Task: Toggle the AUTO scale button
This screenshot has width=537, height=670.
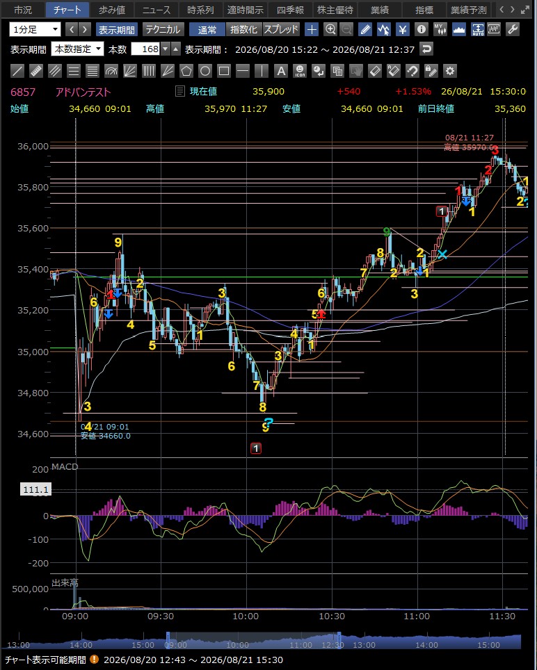Action: pyautogui.click(x=478, y=29)
